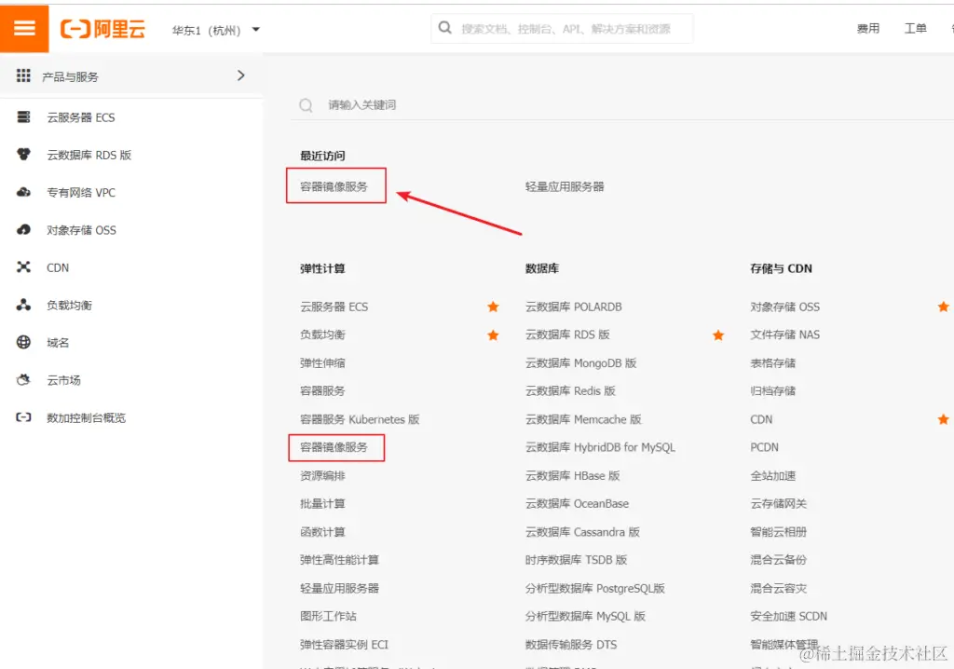Open 弹性伸缩 service
This screenshot has width=954, height=669.
(x=322, y=362)
